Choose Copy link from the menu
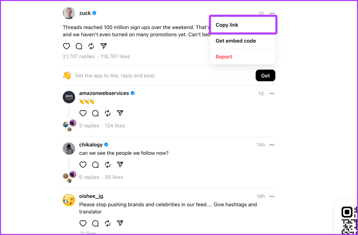 (243, 25)
